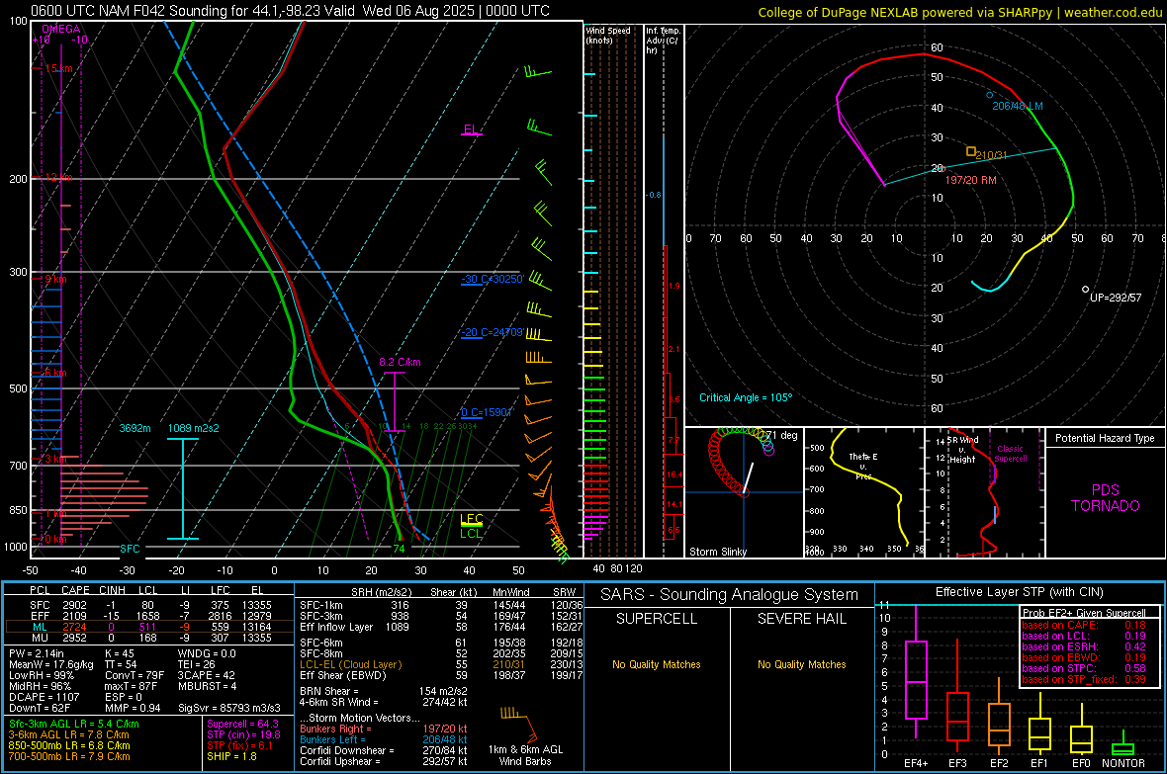The width and height of the screenshot is (1167, 774).
Task: Click the DCAPE = 1107 value
Action: [x=44, y=697]
